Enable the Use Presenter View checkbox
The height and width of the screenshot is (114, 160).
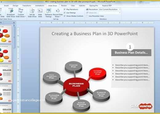point(87,16)
